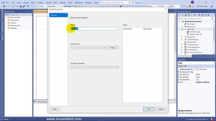This screenshot has width=216, height=121.
Task: Click the Categorized view icon in Properties panel
Action: (179, 66)
